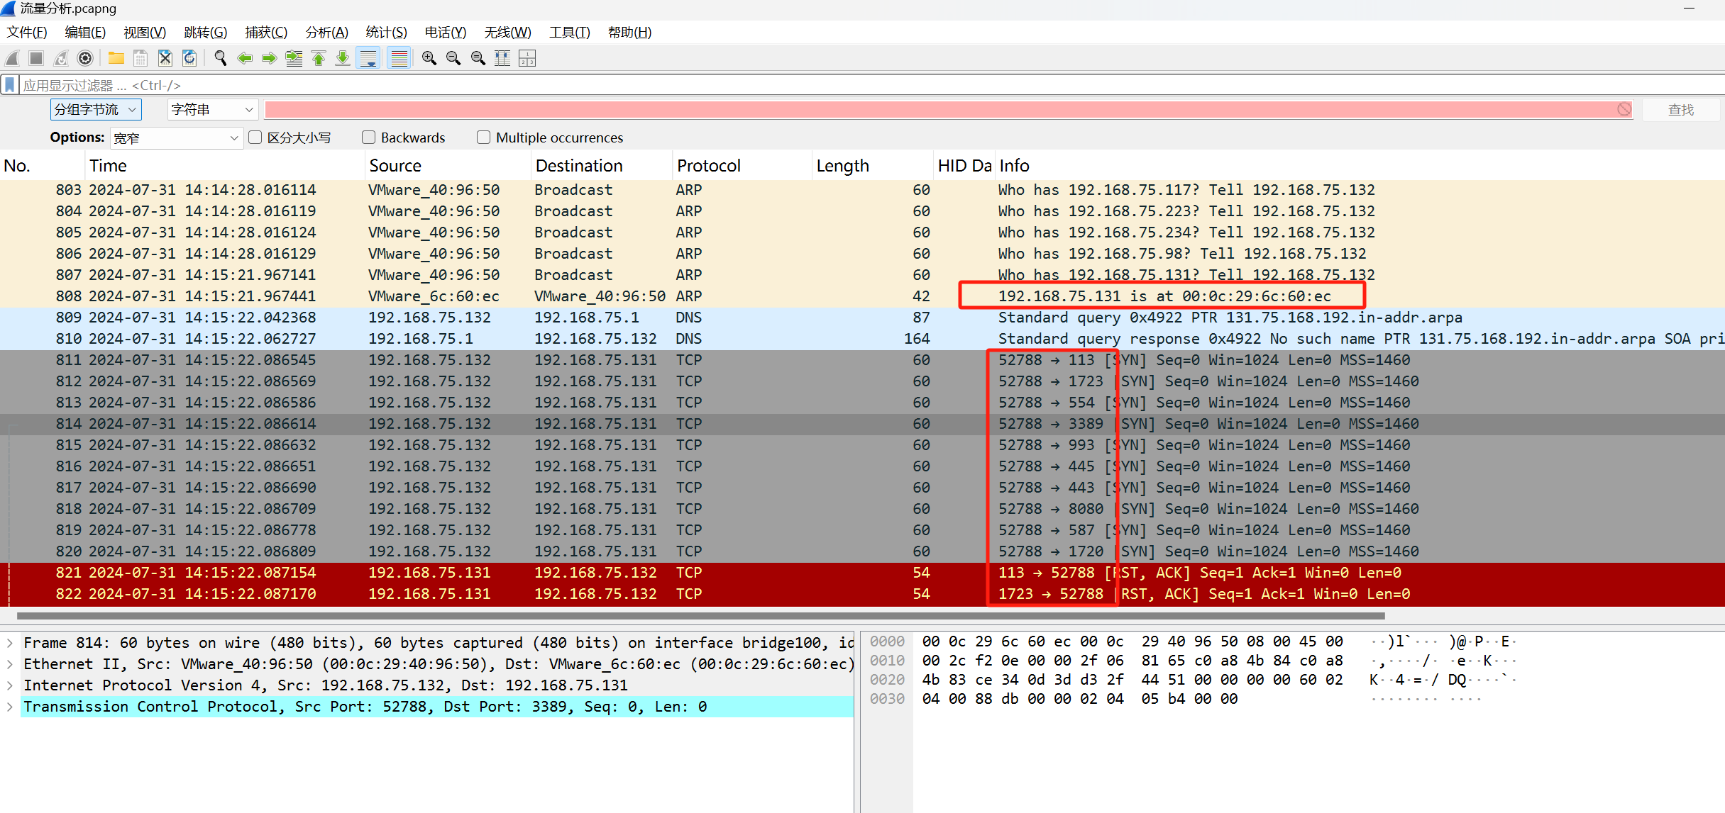Enable the 区分大小写 checkbox
Viewport: 1725px width, 813px height.
pyautogui.click(x=255, y=138)
